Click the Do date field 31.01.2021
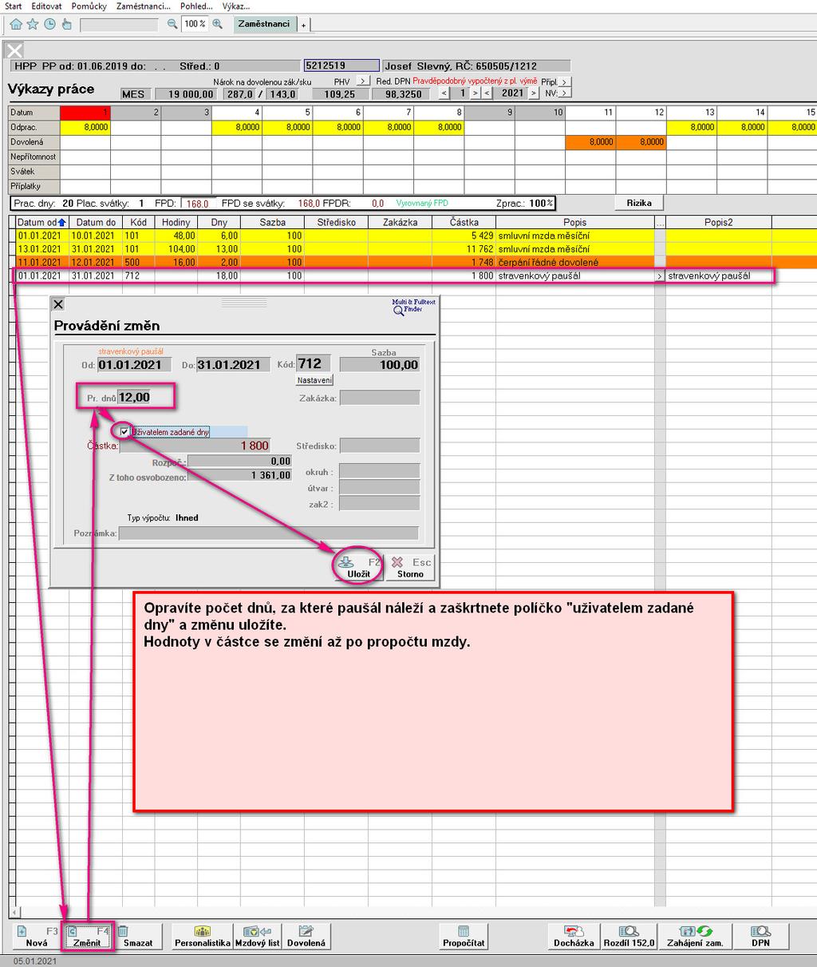 coord(233,365)
